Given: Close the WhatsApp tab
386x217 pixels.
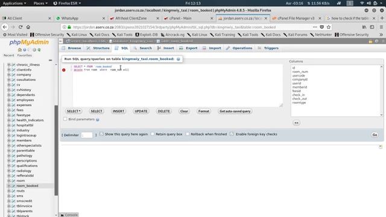Looking at the screenshot, I should click(x=104, y=18).
